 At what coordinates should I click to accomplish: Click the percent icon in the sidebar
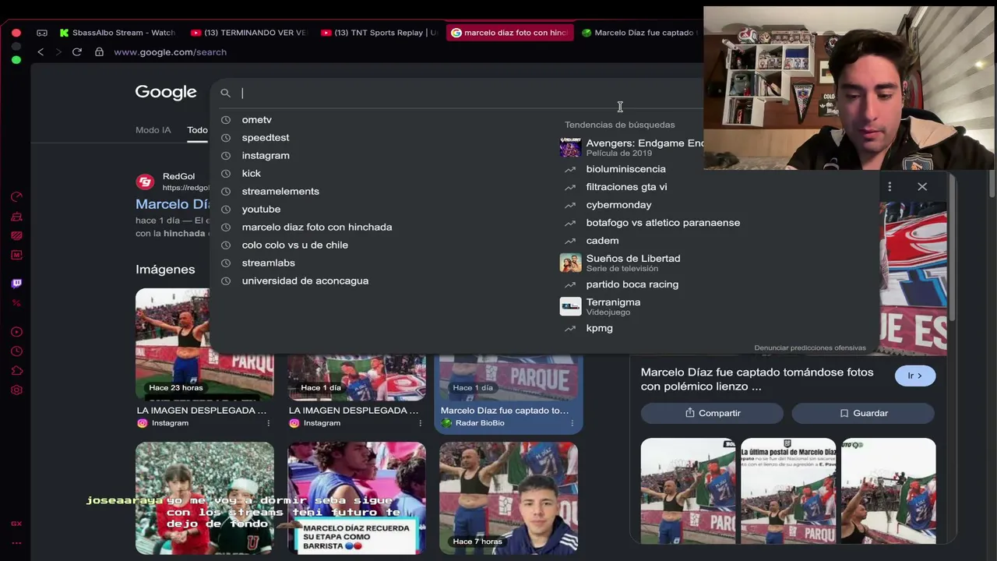tap(16, 303)
